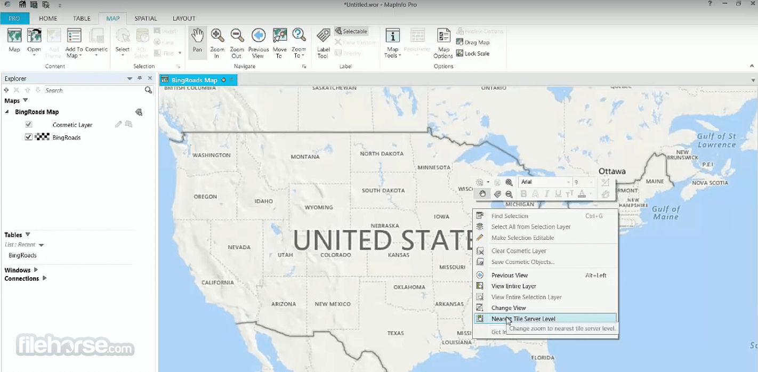This screenshot has width=758, height=372.
Task: Click the Zoom In ribbon tool
Action: point(217,43)
